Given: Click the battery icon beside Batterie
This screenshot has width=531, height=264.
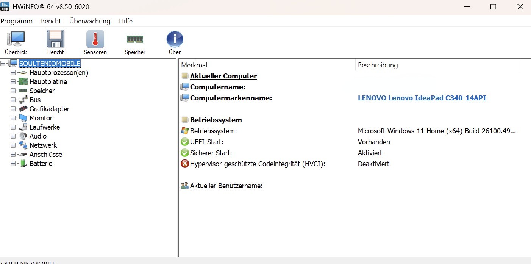Looking at the screenshot, I should click(23, 163).
